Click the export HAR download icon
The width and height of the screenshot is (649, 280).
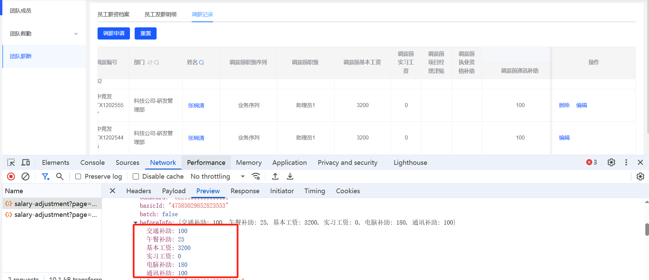point(290,176)
